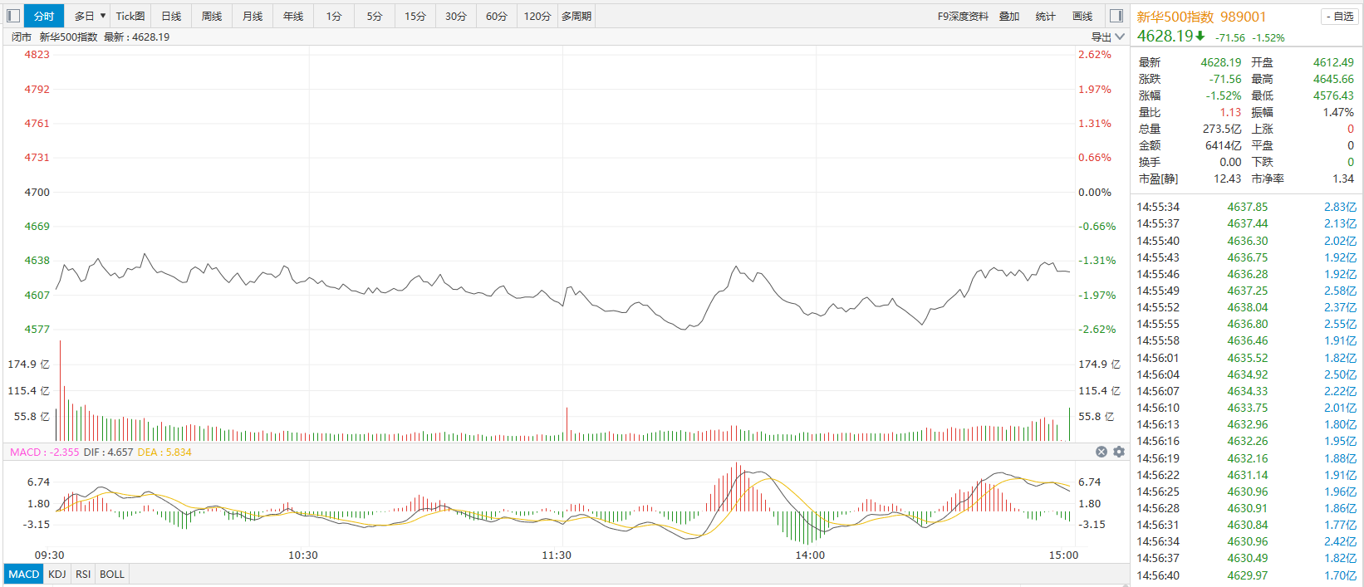1364x587 pixels.
Task: Select the 5分 five-minute period
Action: [x=375, y=16]
